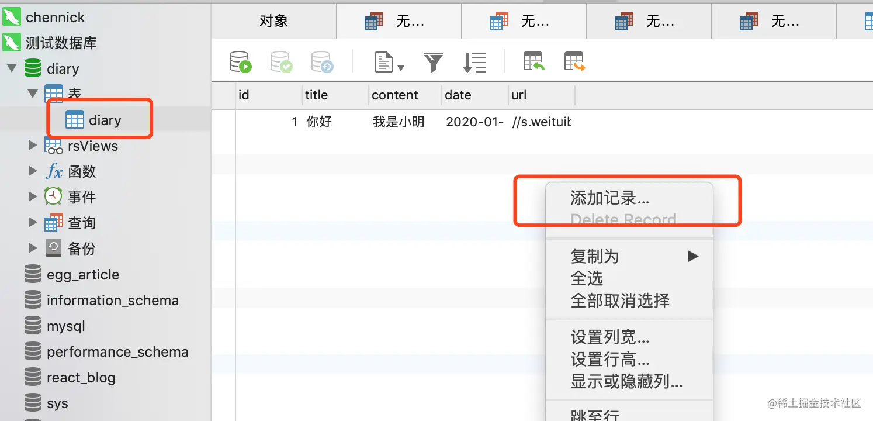Click the id column header
The height and width of the screenshot is (421, 873).
[269, 95]
